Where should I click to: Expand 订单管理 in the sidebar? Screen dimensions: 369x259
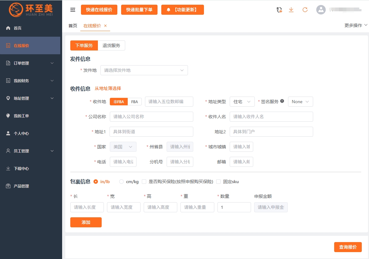30,63
